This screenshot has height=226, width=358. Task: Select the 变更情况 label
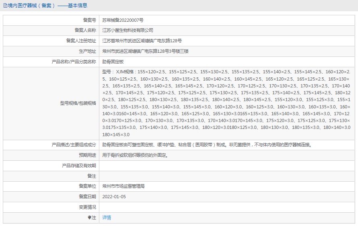point(87,207)
